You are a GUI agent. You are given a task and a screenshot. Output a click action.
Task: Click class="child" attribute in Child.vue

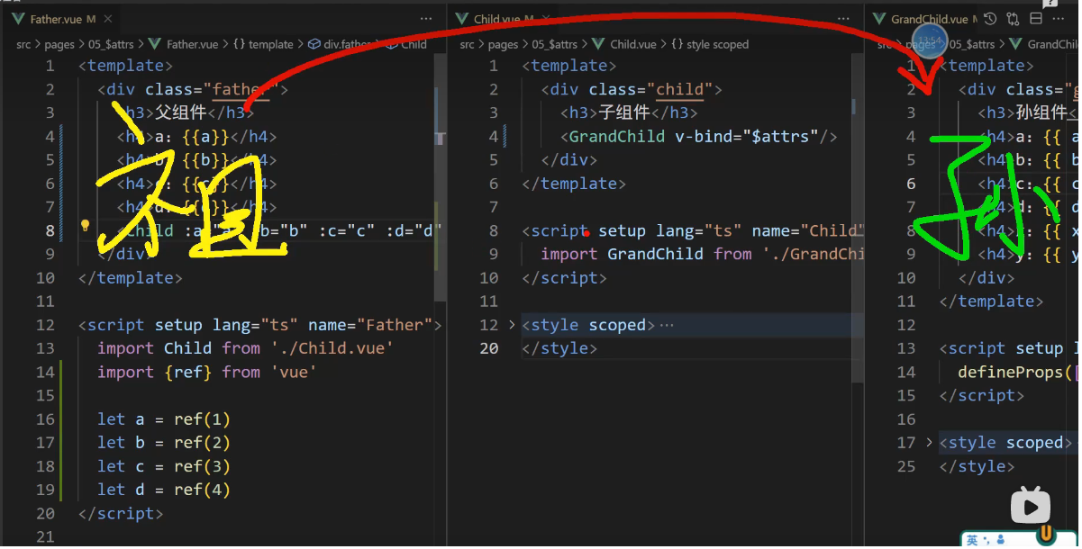(x=650, y=89)
